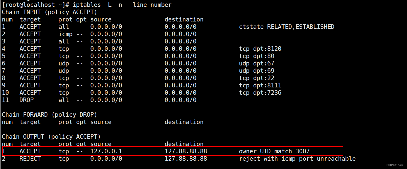Viewport: 407px width, 169px height.
Task: Click 'destination' column header of INPUT chain
Action: click(x=184, y=19)
